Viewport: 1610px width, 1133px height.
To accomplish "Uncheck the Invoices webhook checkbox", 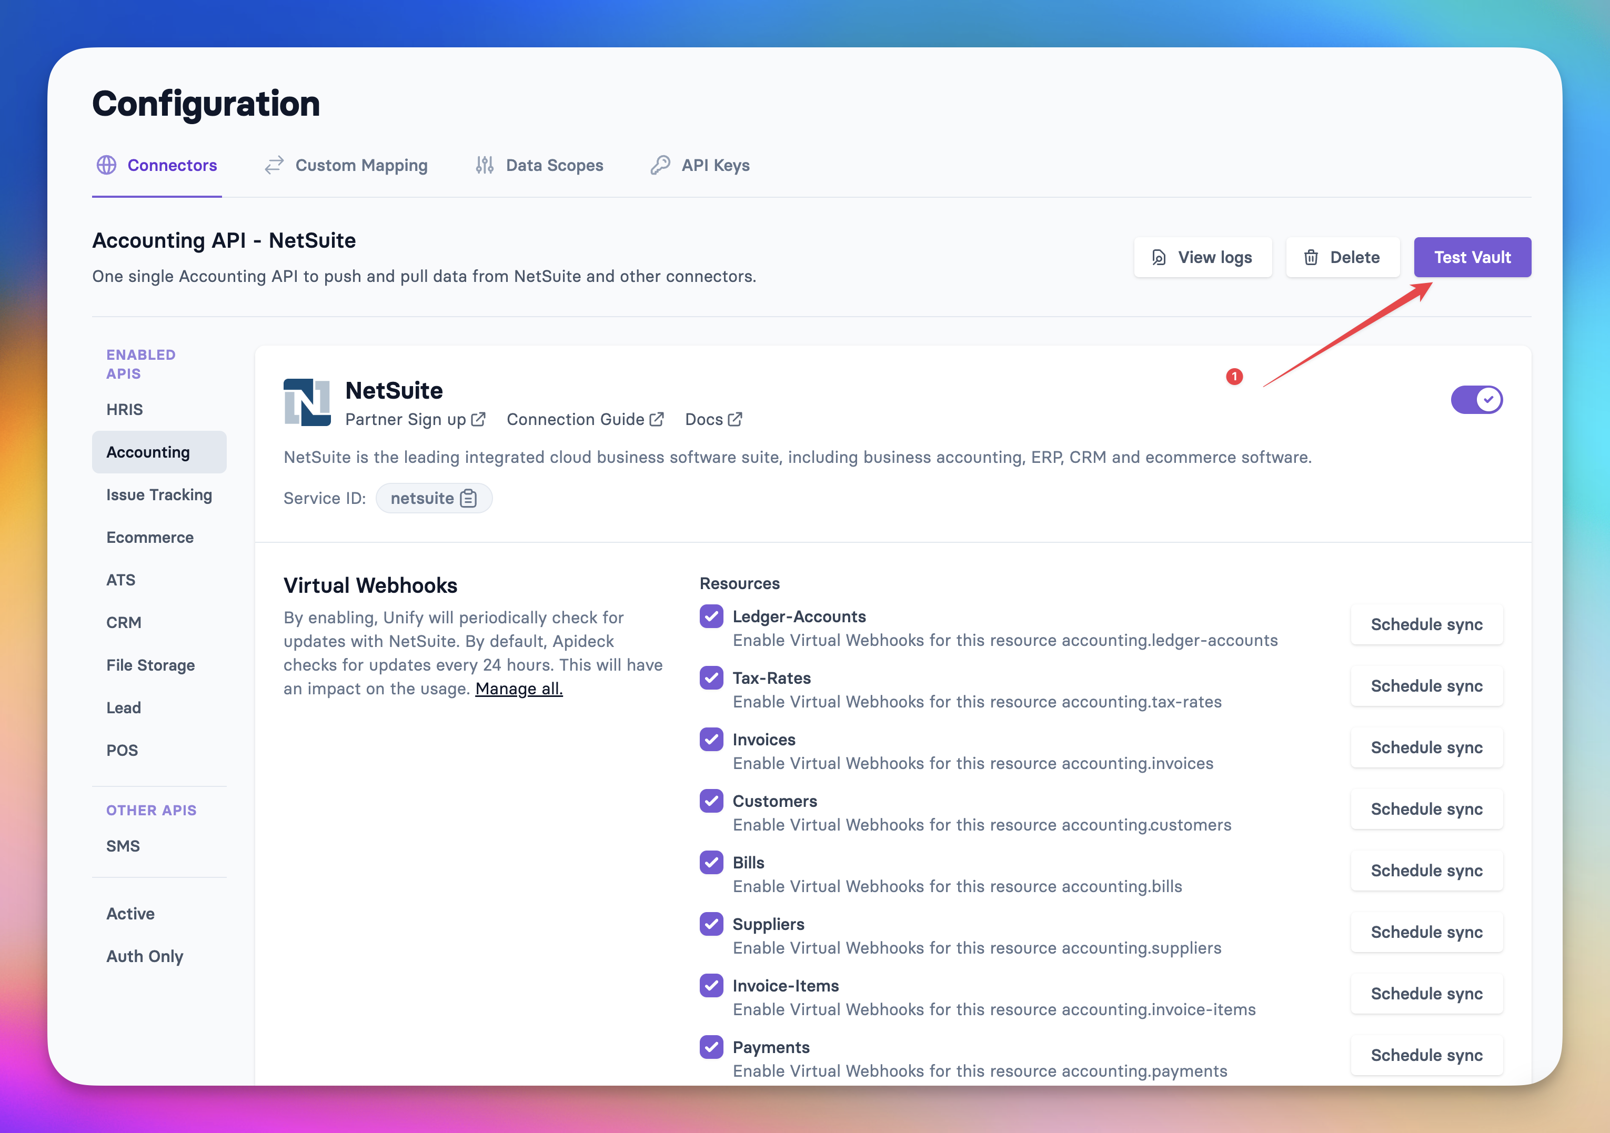I will [x=711, y=739].
